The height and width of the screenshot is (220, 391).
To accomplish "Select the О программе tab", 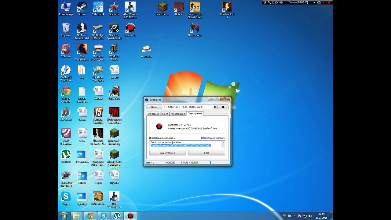I will tap(195, 113).
